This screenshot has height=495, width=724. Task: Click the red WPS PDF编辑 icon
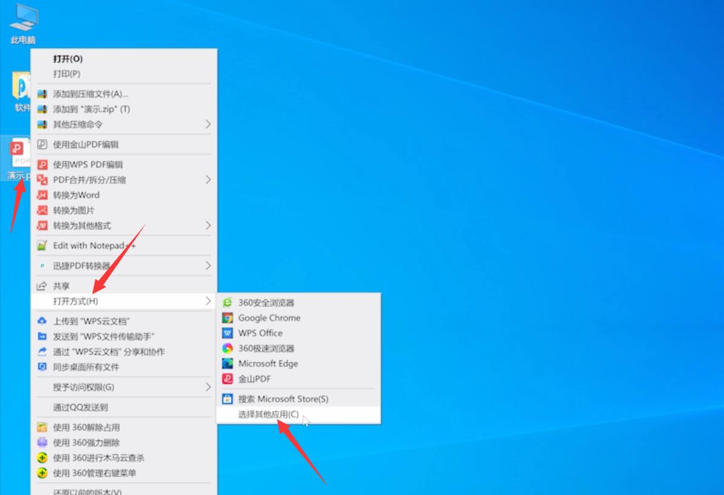pyautogui.click(x=42, y=164)
